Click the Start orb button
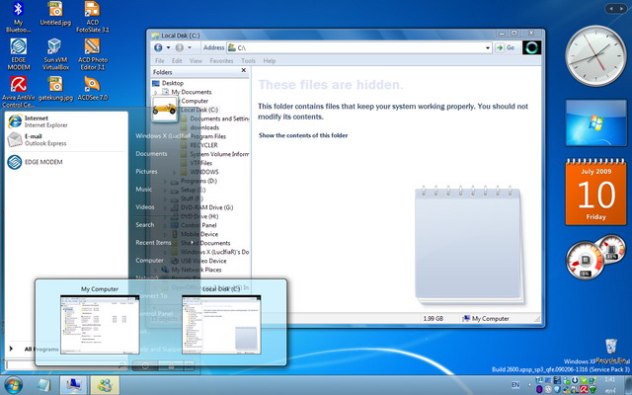 pos(16,383)
